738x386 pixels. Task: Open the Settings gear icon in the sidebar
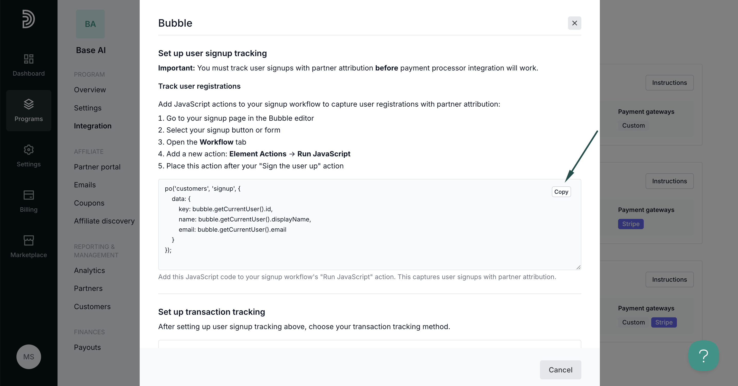(29, 149)
